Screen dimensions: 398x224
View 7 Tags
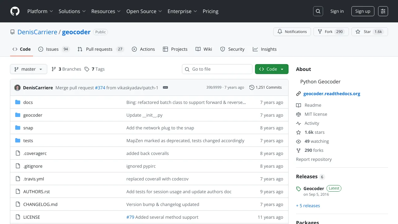95,69
